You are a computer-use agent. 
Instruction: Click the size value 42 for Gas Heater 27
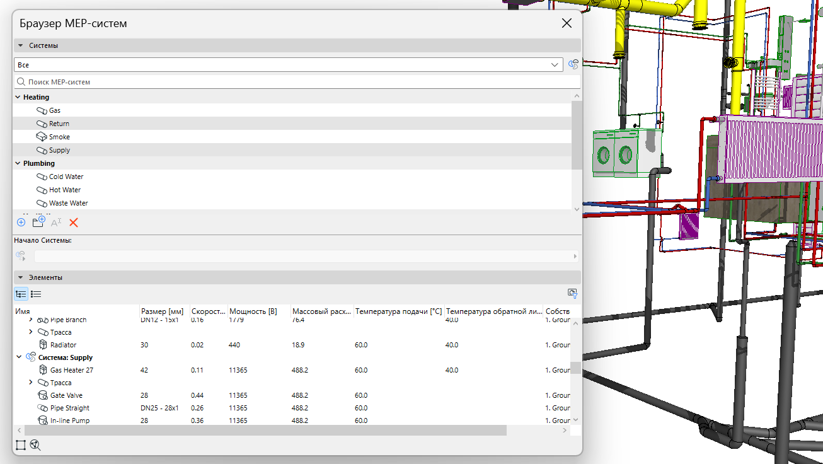[x=144, y=370]
